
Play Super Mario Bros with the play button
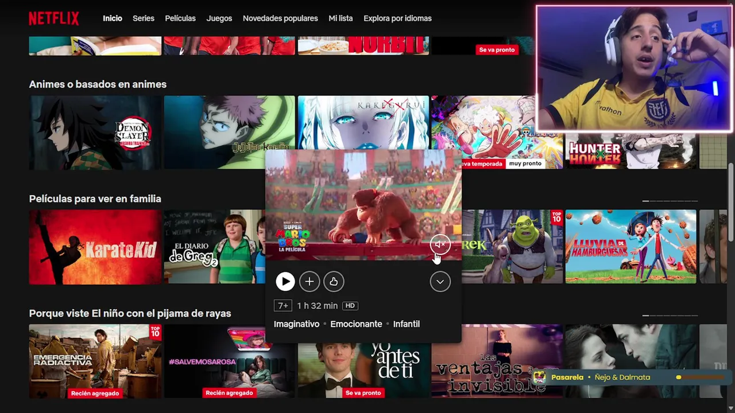(x=285, y=281)
